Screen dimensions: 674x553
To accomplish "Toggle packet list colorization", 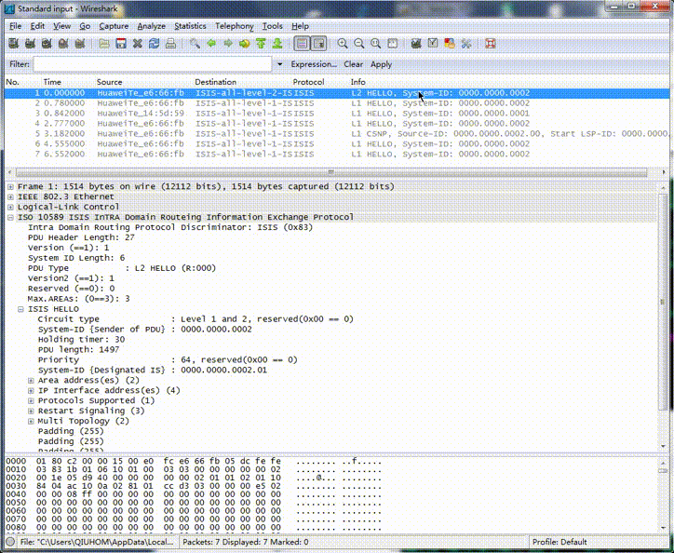I will (302, 44).
